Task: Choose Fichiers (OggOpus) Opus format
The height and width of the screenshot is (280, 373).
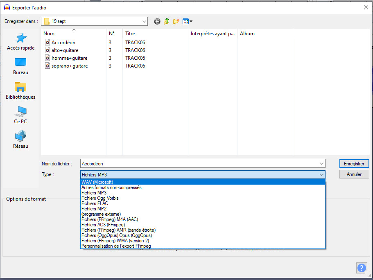Action: coord(203,235)
